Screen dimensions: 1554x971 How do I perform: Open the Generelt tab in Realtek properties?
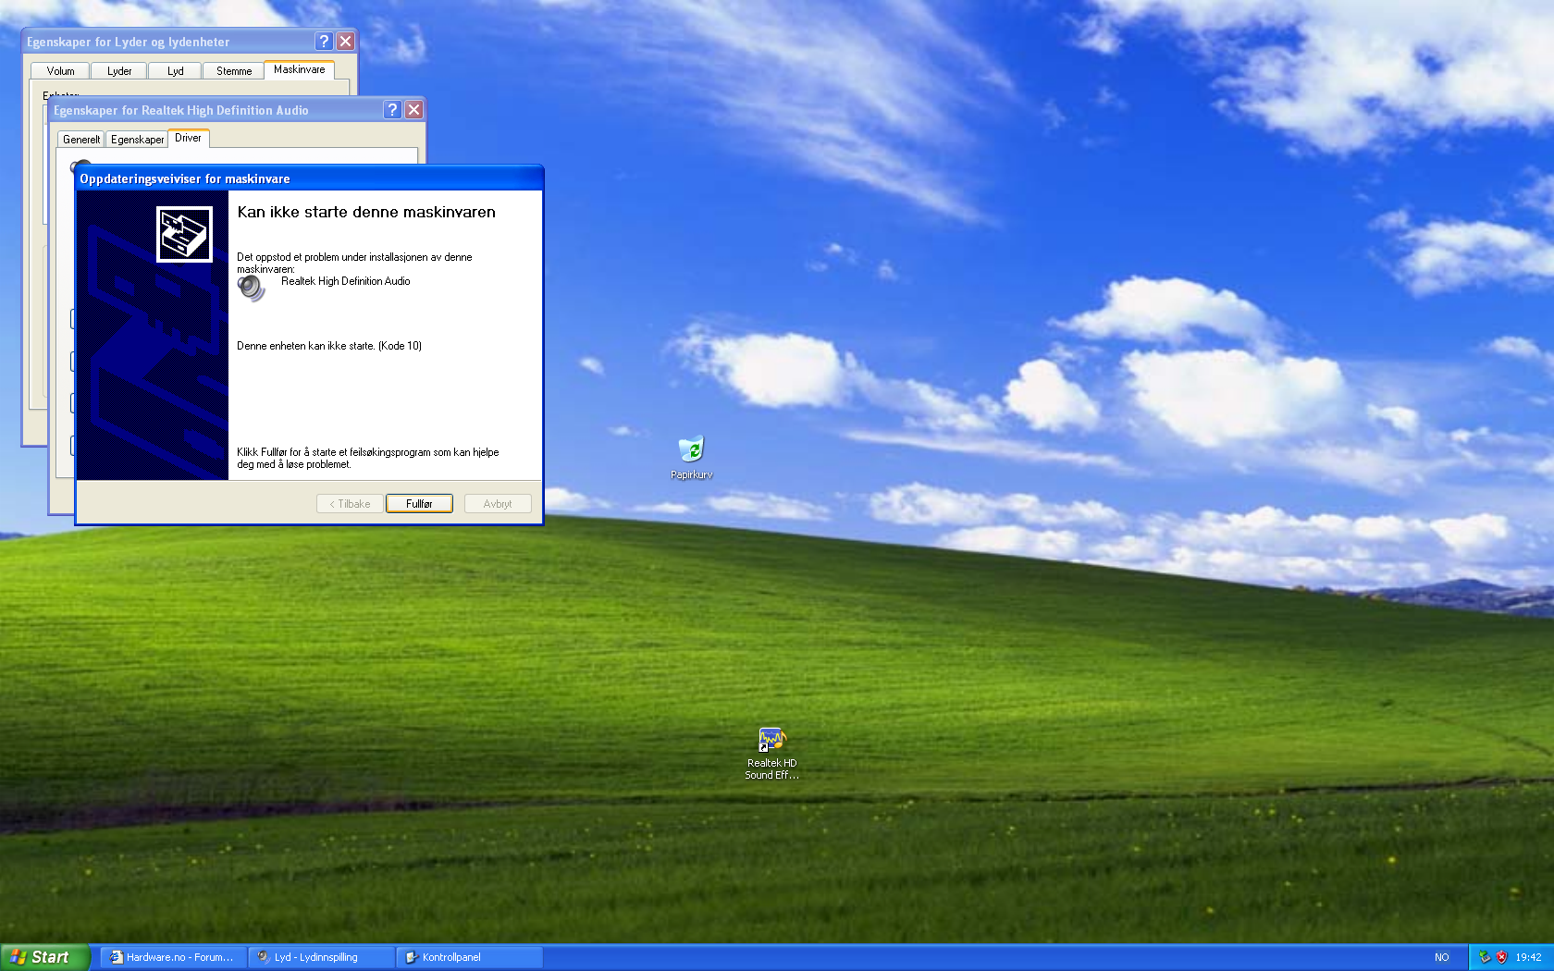click(81, 140)
